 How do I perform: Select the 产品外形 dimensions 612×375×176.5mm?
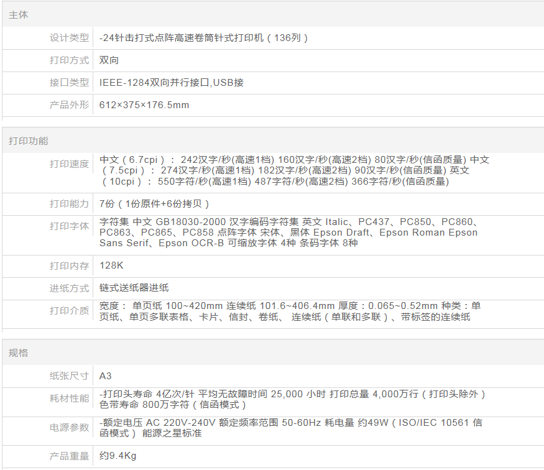(x=144, y=105)
